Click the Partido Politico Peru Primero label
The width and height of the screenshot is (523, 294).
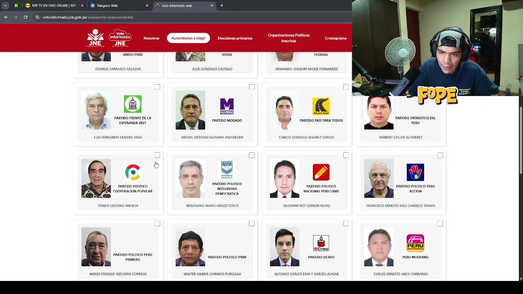tap(132, 257)
